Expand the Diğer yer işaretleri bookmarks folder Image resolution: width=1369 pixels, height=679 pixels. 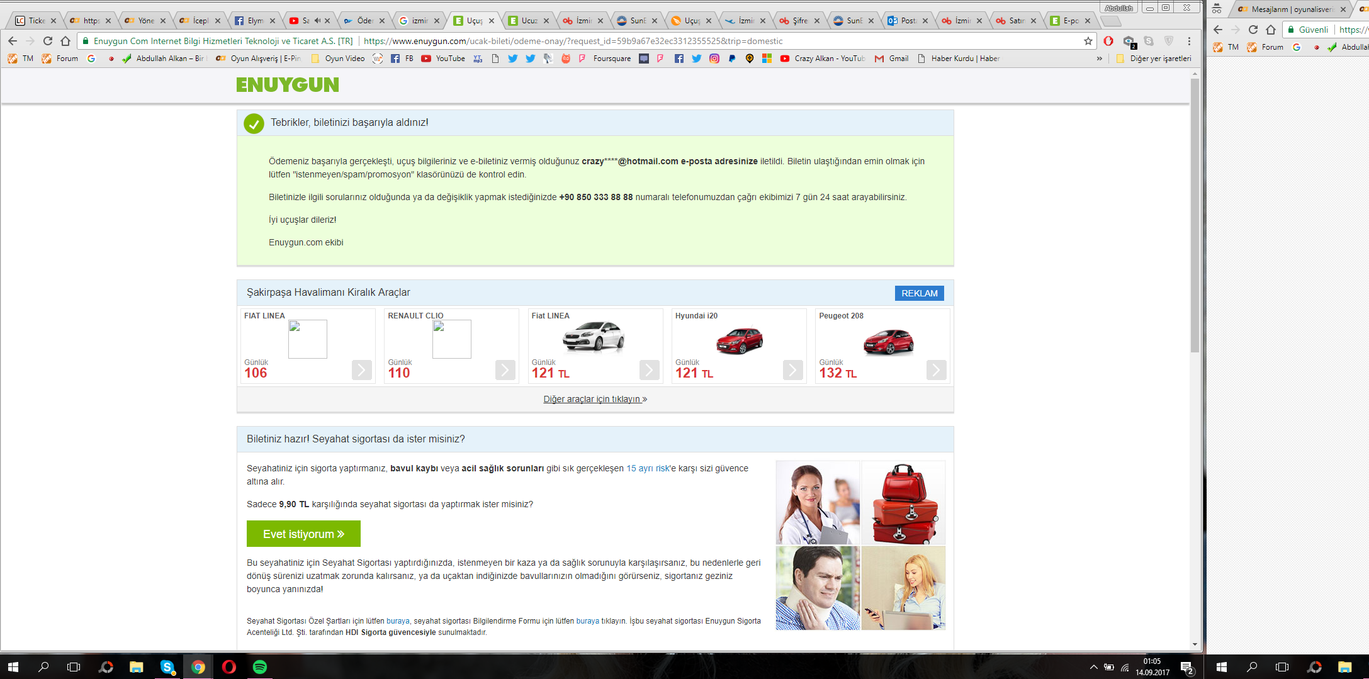tap(1154, 59)
